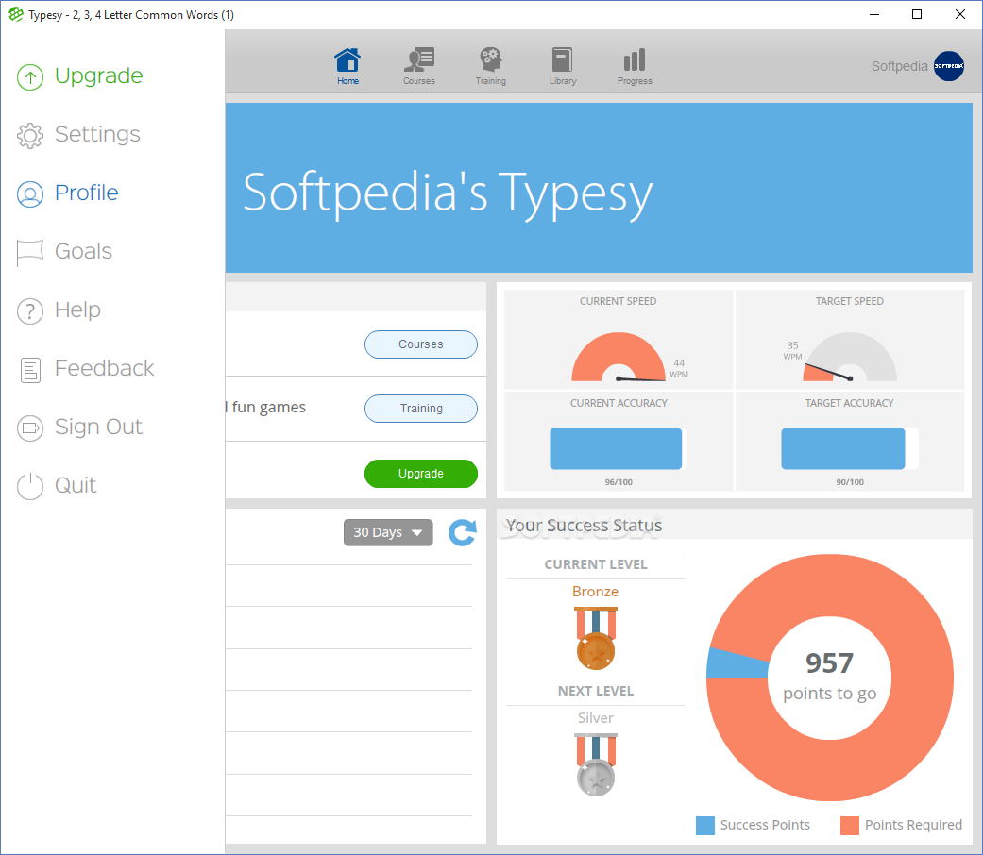Click the blue Success Points legend swatch
This screenshot has width=983, height=855.
705,826
